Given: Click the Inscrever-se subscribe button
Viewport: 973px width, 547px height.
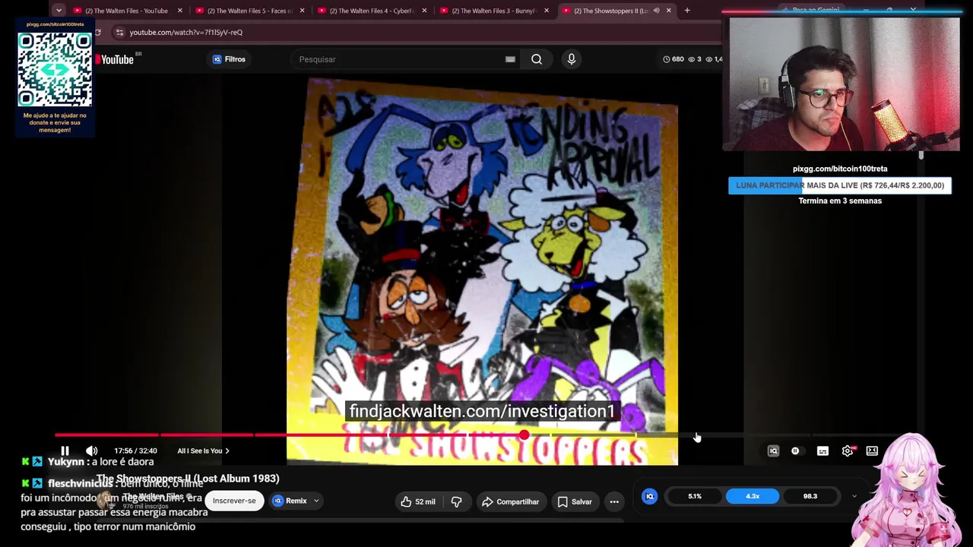Looking at the screenshot, I should click(234, 501).
